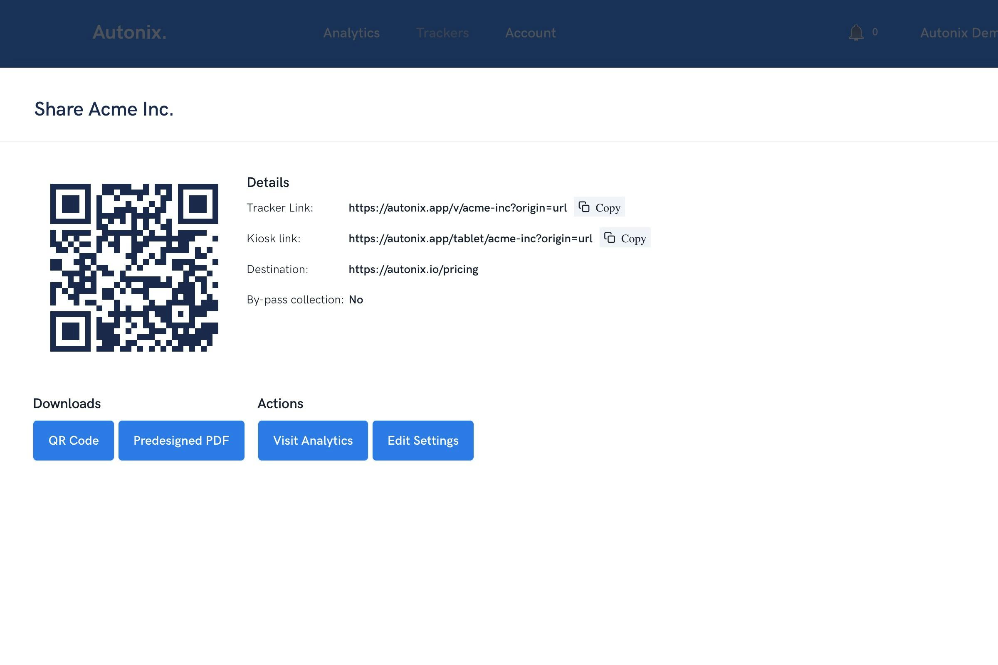Click the copy icon beside the Tracker Link

coord(584,207)
